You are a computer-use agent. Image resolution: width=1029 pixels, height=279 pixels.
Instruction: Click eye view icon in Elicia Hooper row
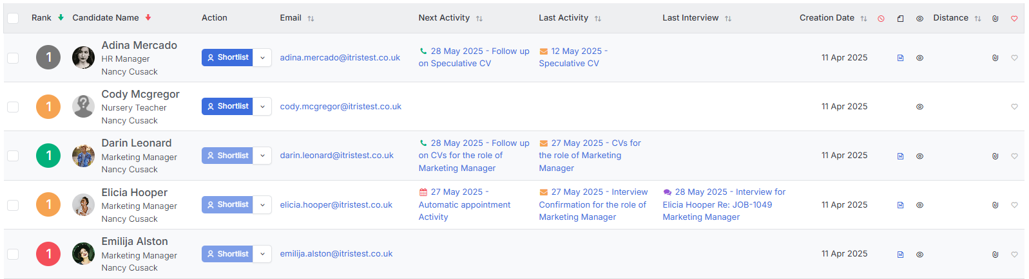pos(919,205)
